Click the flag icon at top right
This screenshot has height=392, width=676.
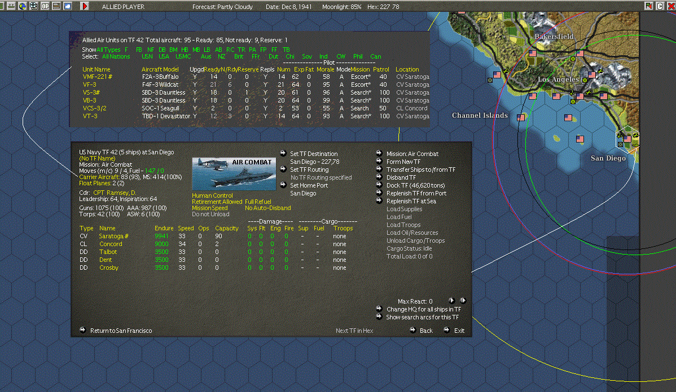[648, 6]
